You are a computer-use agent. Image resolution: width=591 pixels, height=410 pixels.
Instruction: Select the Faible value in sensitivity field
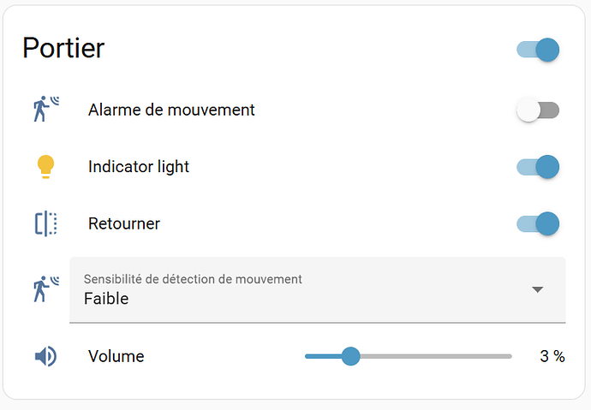(106, 299)
